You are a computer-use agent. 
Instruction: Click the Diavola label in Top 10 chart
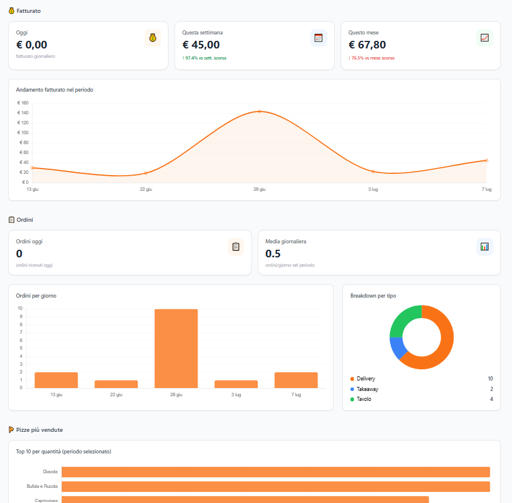click(x=50, y=472)
